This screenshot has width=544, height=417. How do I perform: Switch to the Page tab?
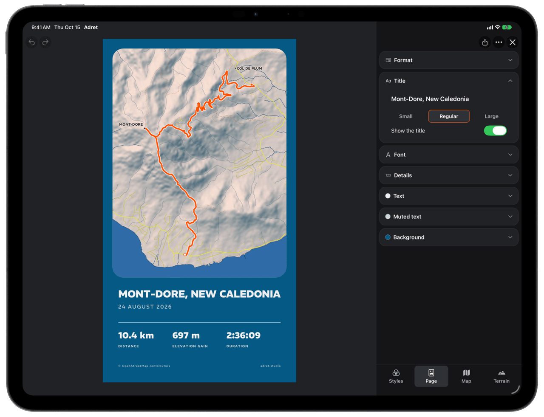click(431, 376)
